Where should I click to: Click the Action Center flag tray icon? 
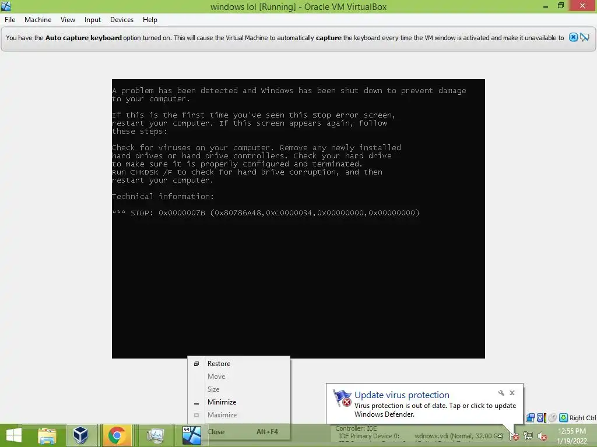click(514, 435)
